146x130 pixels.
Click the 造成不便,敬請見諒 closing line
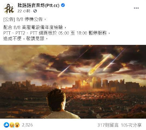25,38
